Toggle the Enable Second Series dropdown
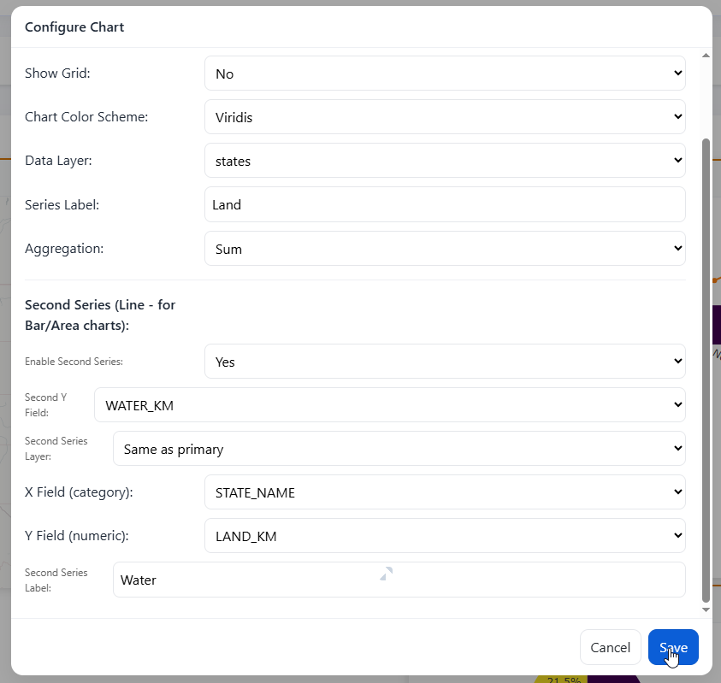The image size is (721, 683). (x=445, y=362)
